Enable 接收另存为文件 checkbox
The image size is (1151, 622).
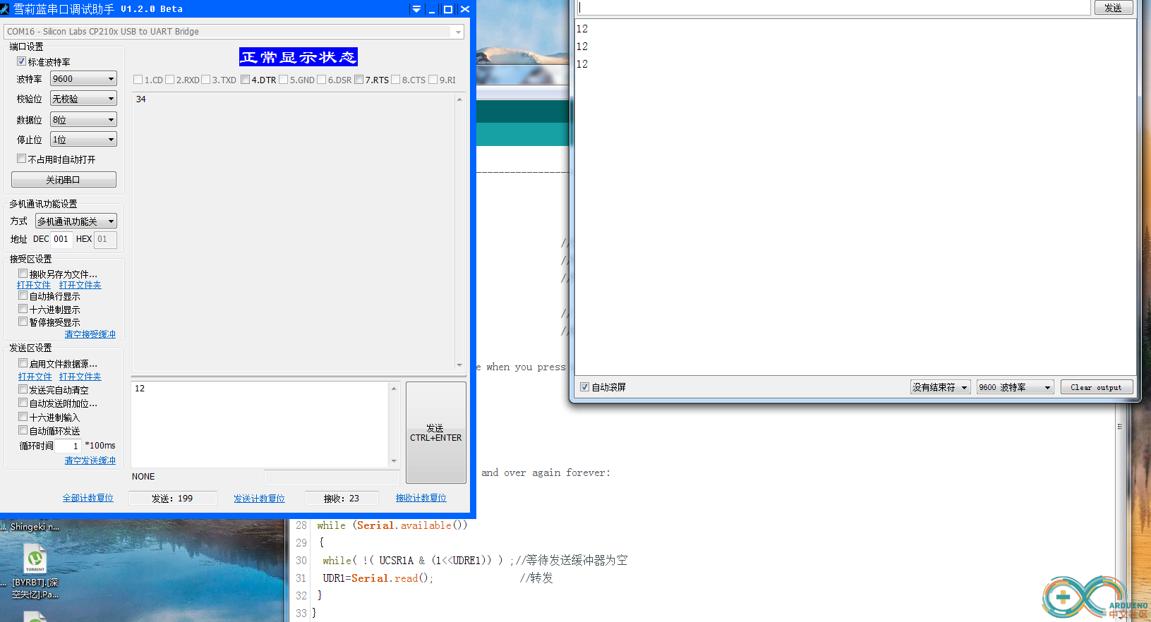[23, 273]
